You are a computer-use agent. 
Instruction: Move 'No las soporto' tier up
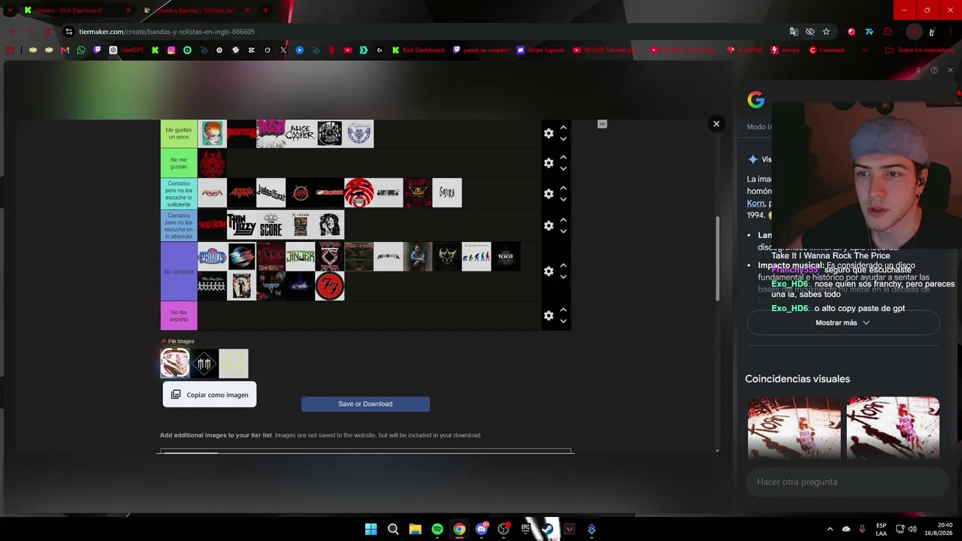click(x=563, y=310)
